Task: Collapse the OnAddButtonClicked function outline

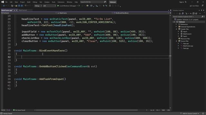Action: [15, 66]
